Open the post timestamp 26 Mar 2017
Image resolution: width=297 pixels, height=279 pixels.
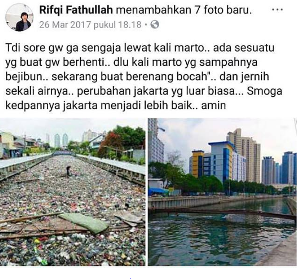(90, 25)
